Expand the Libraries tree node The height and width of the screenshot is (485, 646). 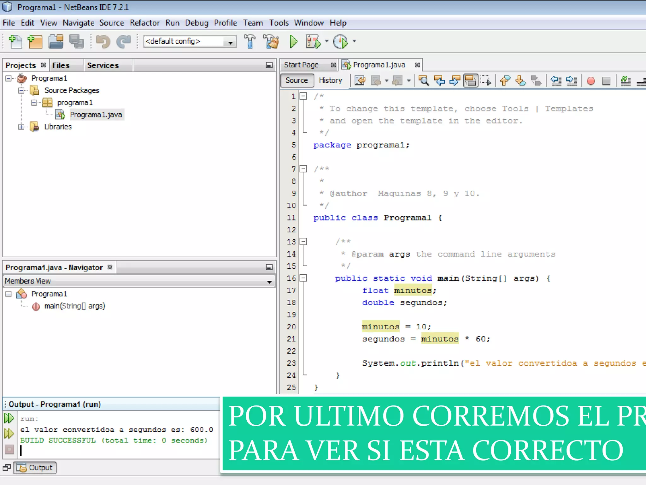click(21, 127)
